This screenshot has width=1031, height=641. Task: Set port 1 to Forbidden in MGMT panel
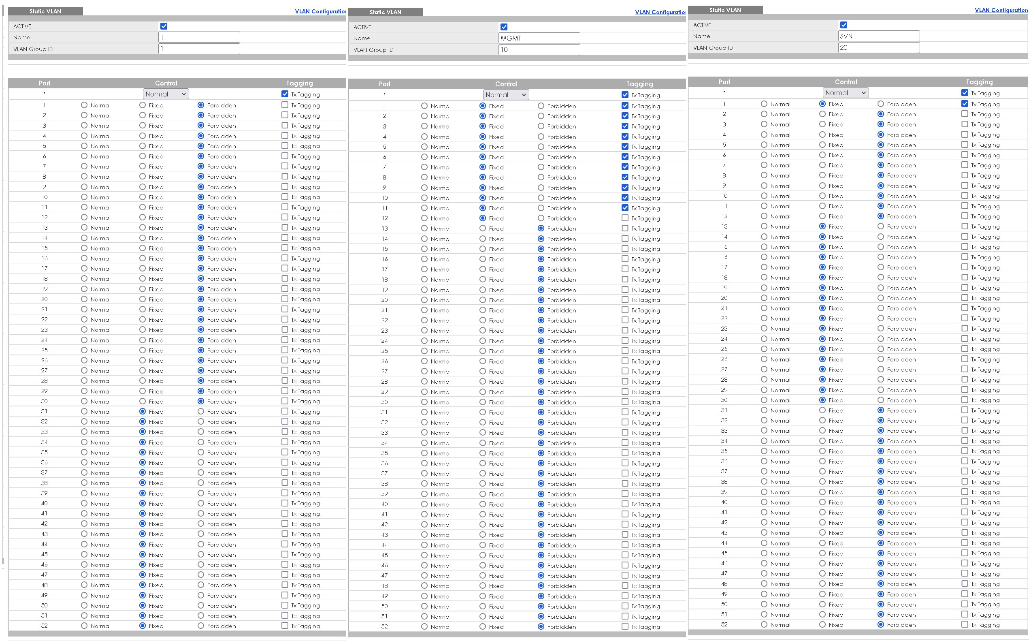click(x=541, y=106)
